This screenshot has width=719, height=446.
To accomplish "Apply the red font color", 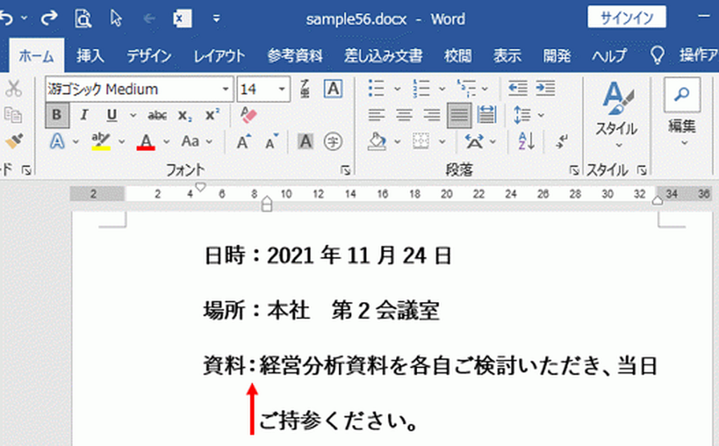I will (x=146, y=141).
